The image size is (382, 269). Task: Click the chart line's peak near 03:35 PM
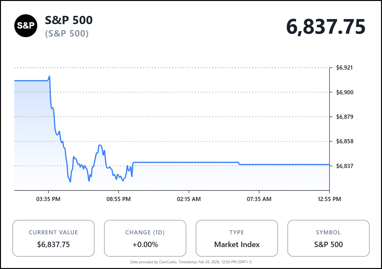49,76
